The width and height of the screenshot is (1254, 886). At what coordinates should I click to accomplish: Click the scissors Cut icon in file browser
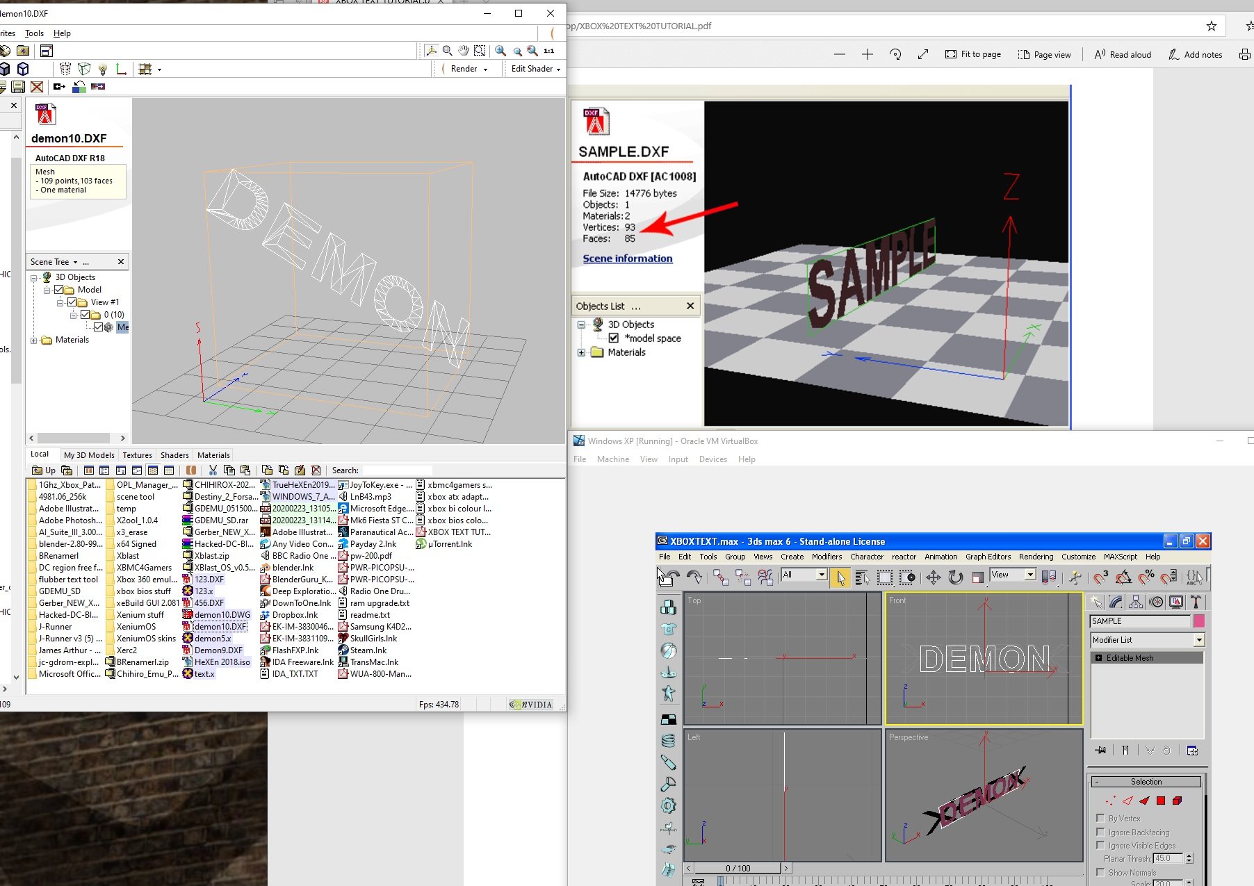[213, 470]
